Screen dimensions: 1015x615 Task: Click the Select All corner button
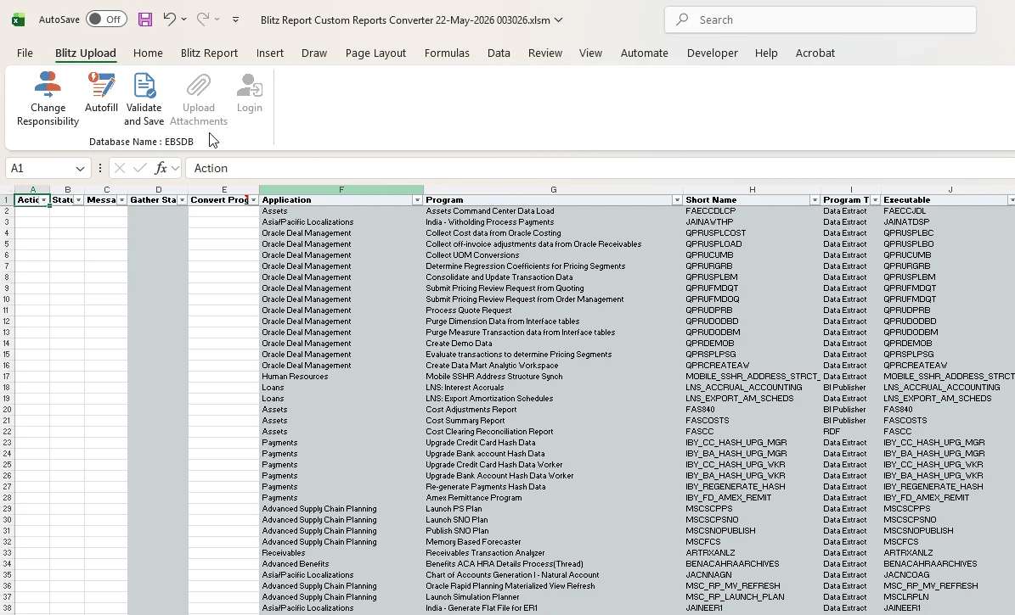pyautogui.click(x=7, y=189)
